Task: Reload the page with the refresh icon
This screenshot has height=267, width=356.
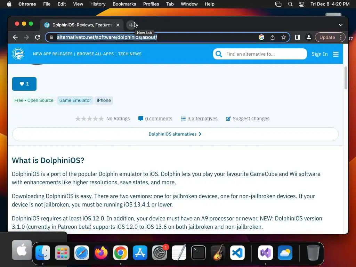Action: pos(38,37)
